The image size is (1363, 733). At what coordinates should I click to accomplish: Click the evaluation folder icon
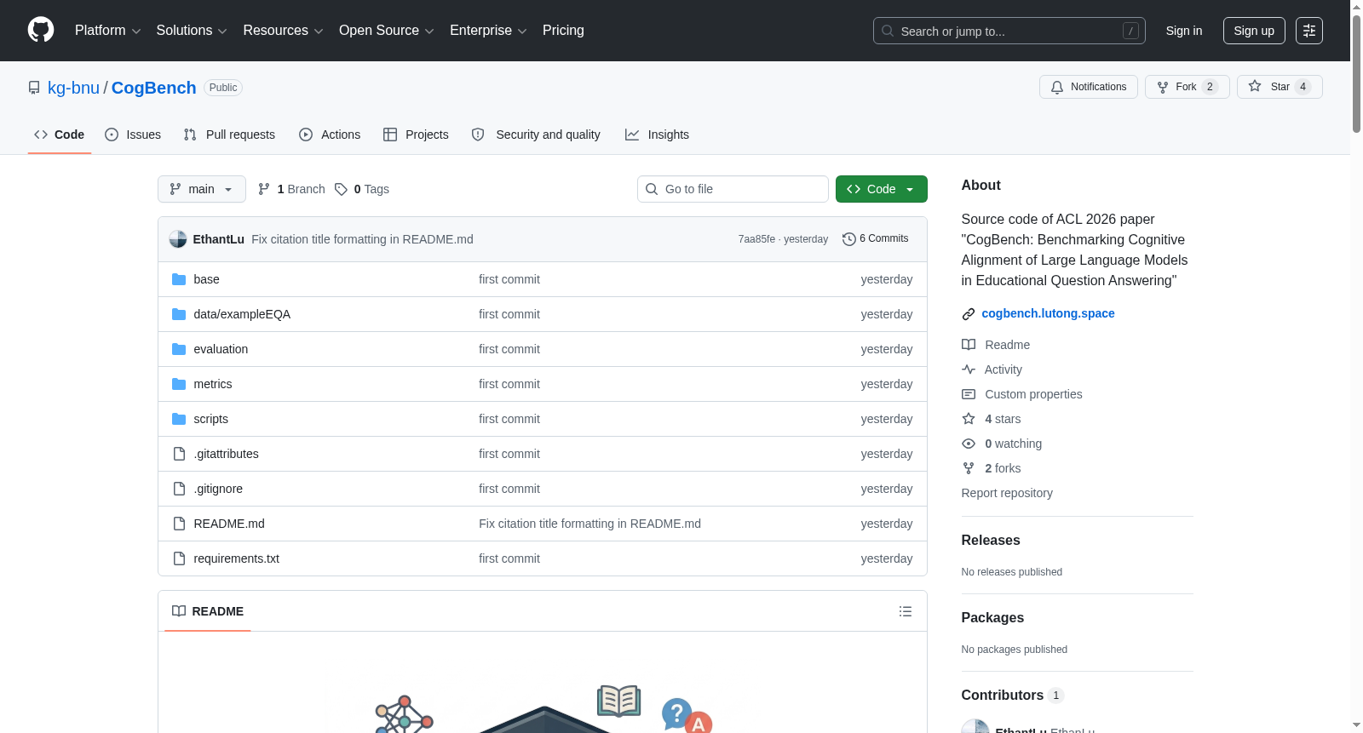pos(179,349)
